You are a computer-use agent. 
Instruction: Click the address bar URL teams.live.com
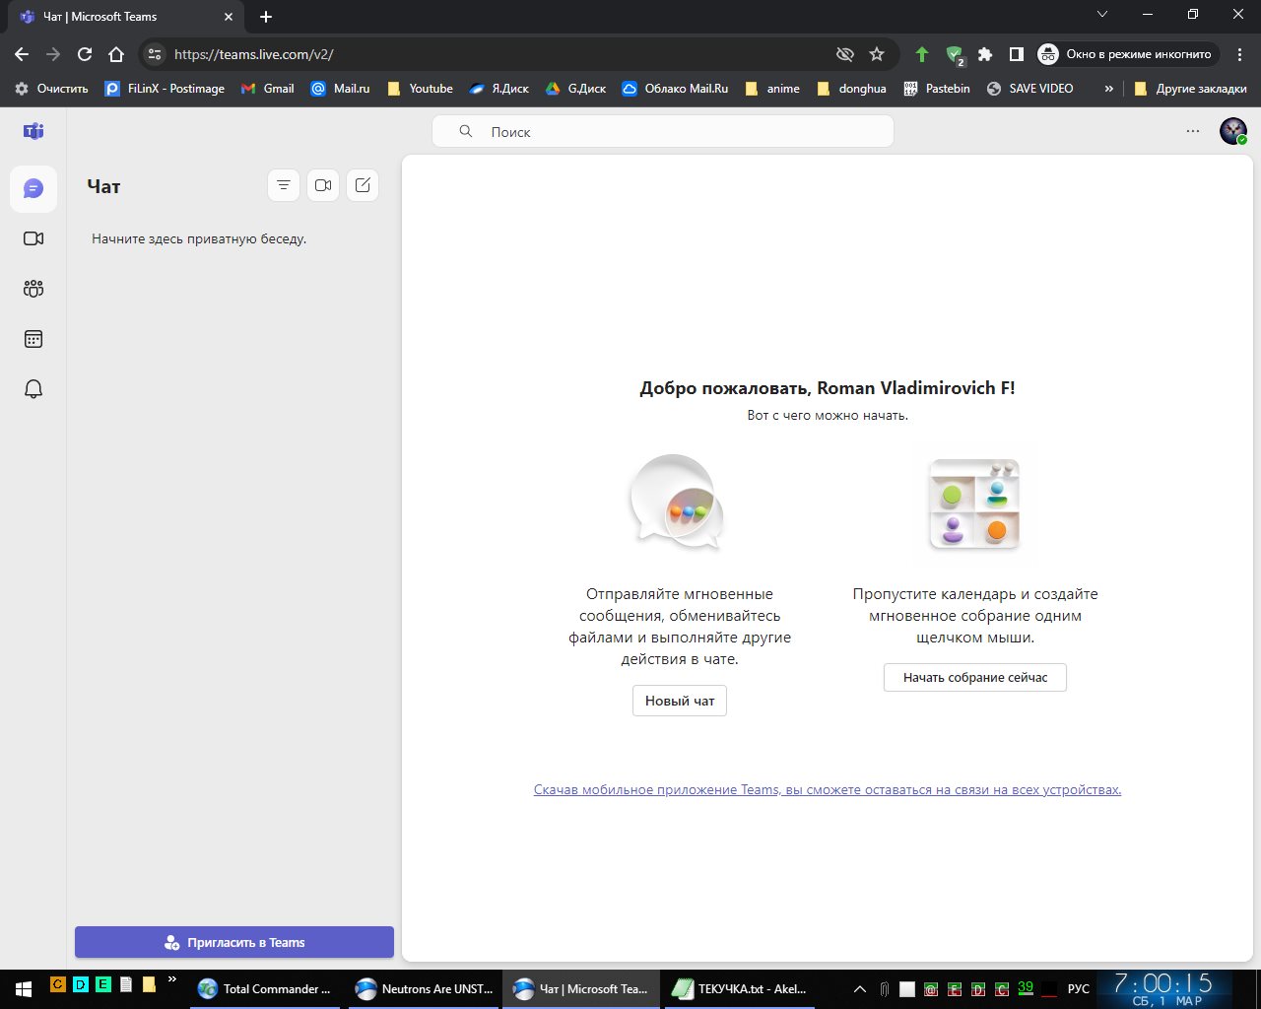(254, 54)
